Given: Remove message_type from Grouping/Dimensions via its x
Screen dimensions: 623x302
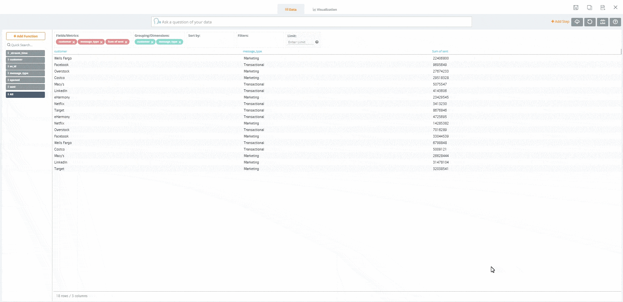Looking at the screenshot, I should [180, 42].
